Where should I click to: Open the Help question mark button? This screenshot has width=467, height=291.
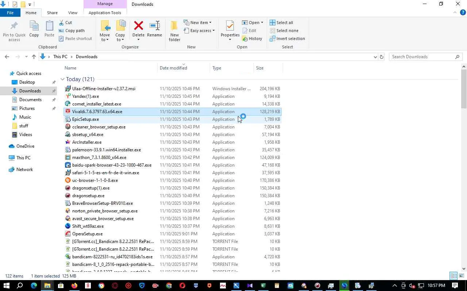click(463, 13)
